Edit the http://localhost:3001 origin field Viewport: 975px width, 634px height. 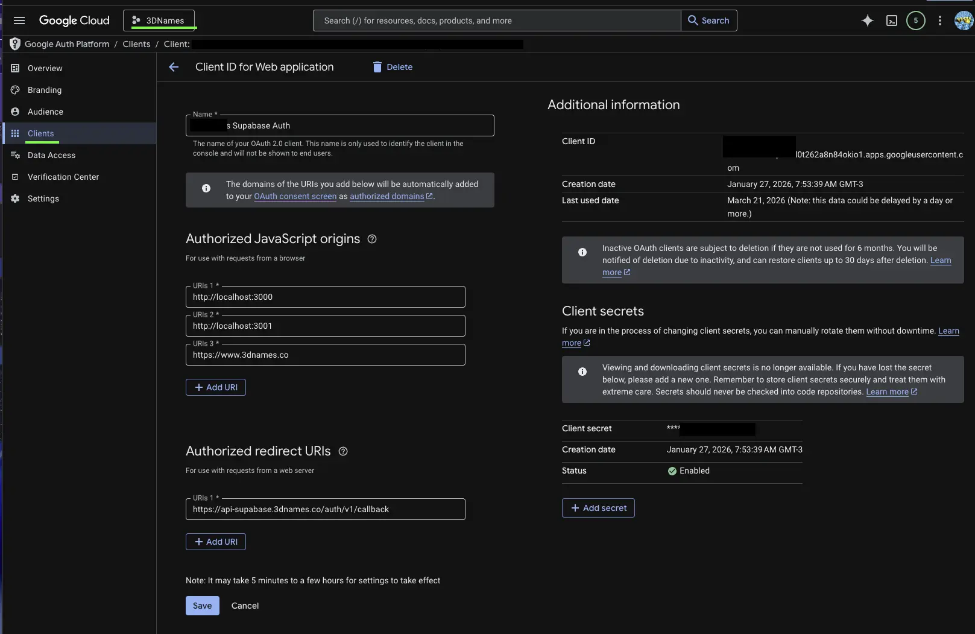[x=326, y=326]
